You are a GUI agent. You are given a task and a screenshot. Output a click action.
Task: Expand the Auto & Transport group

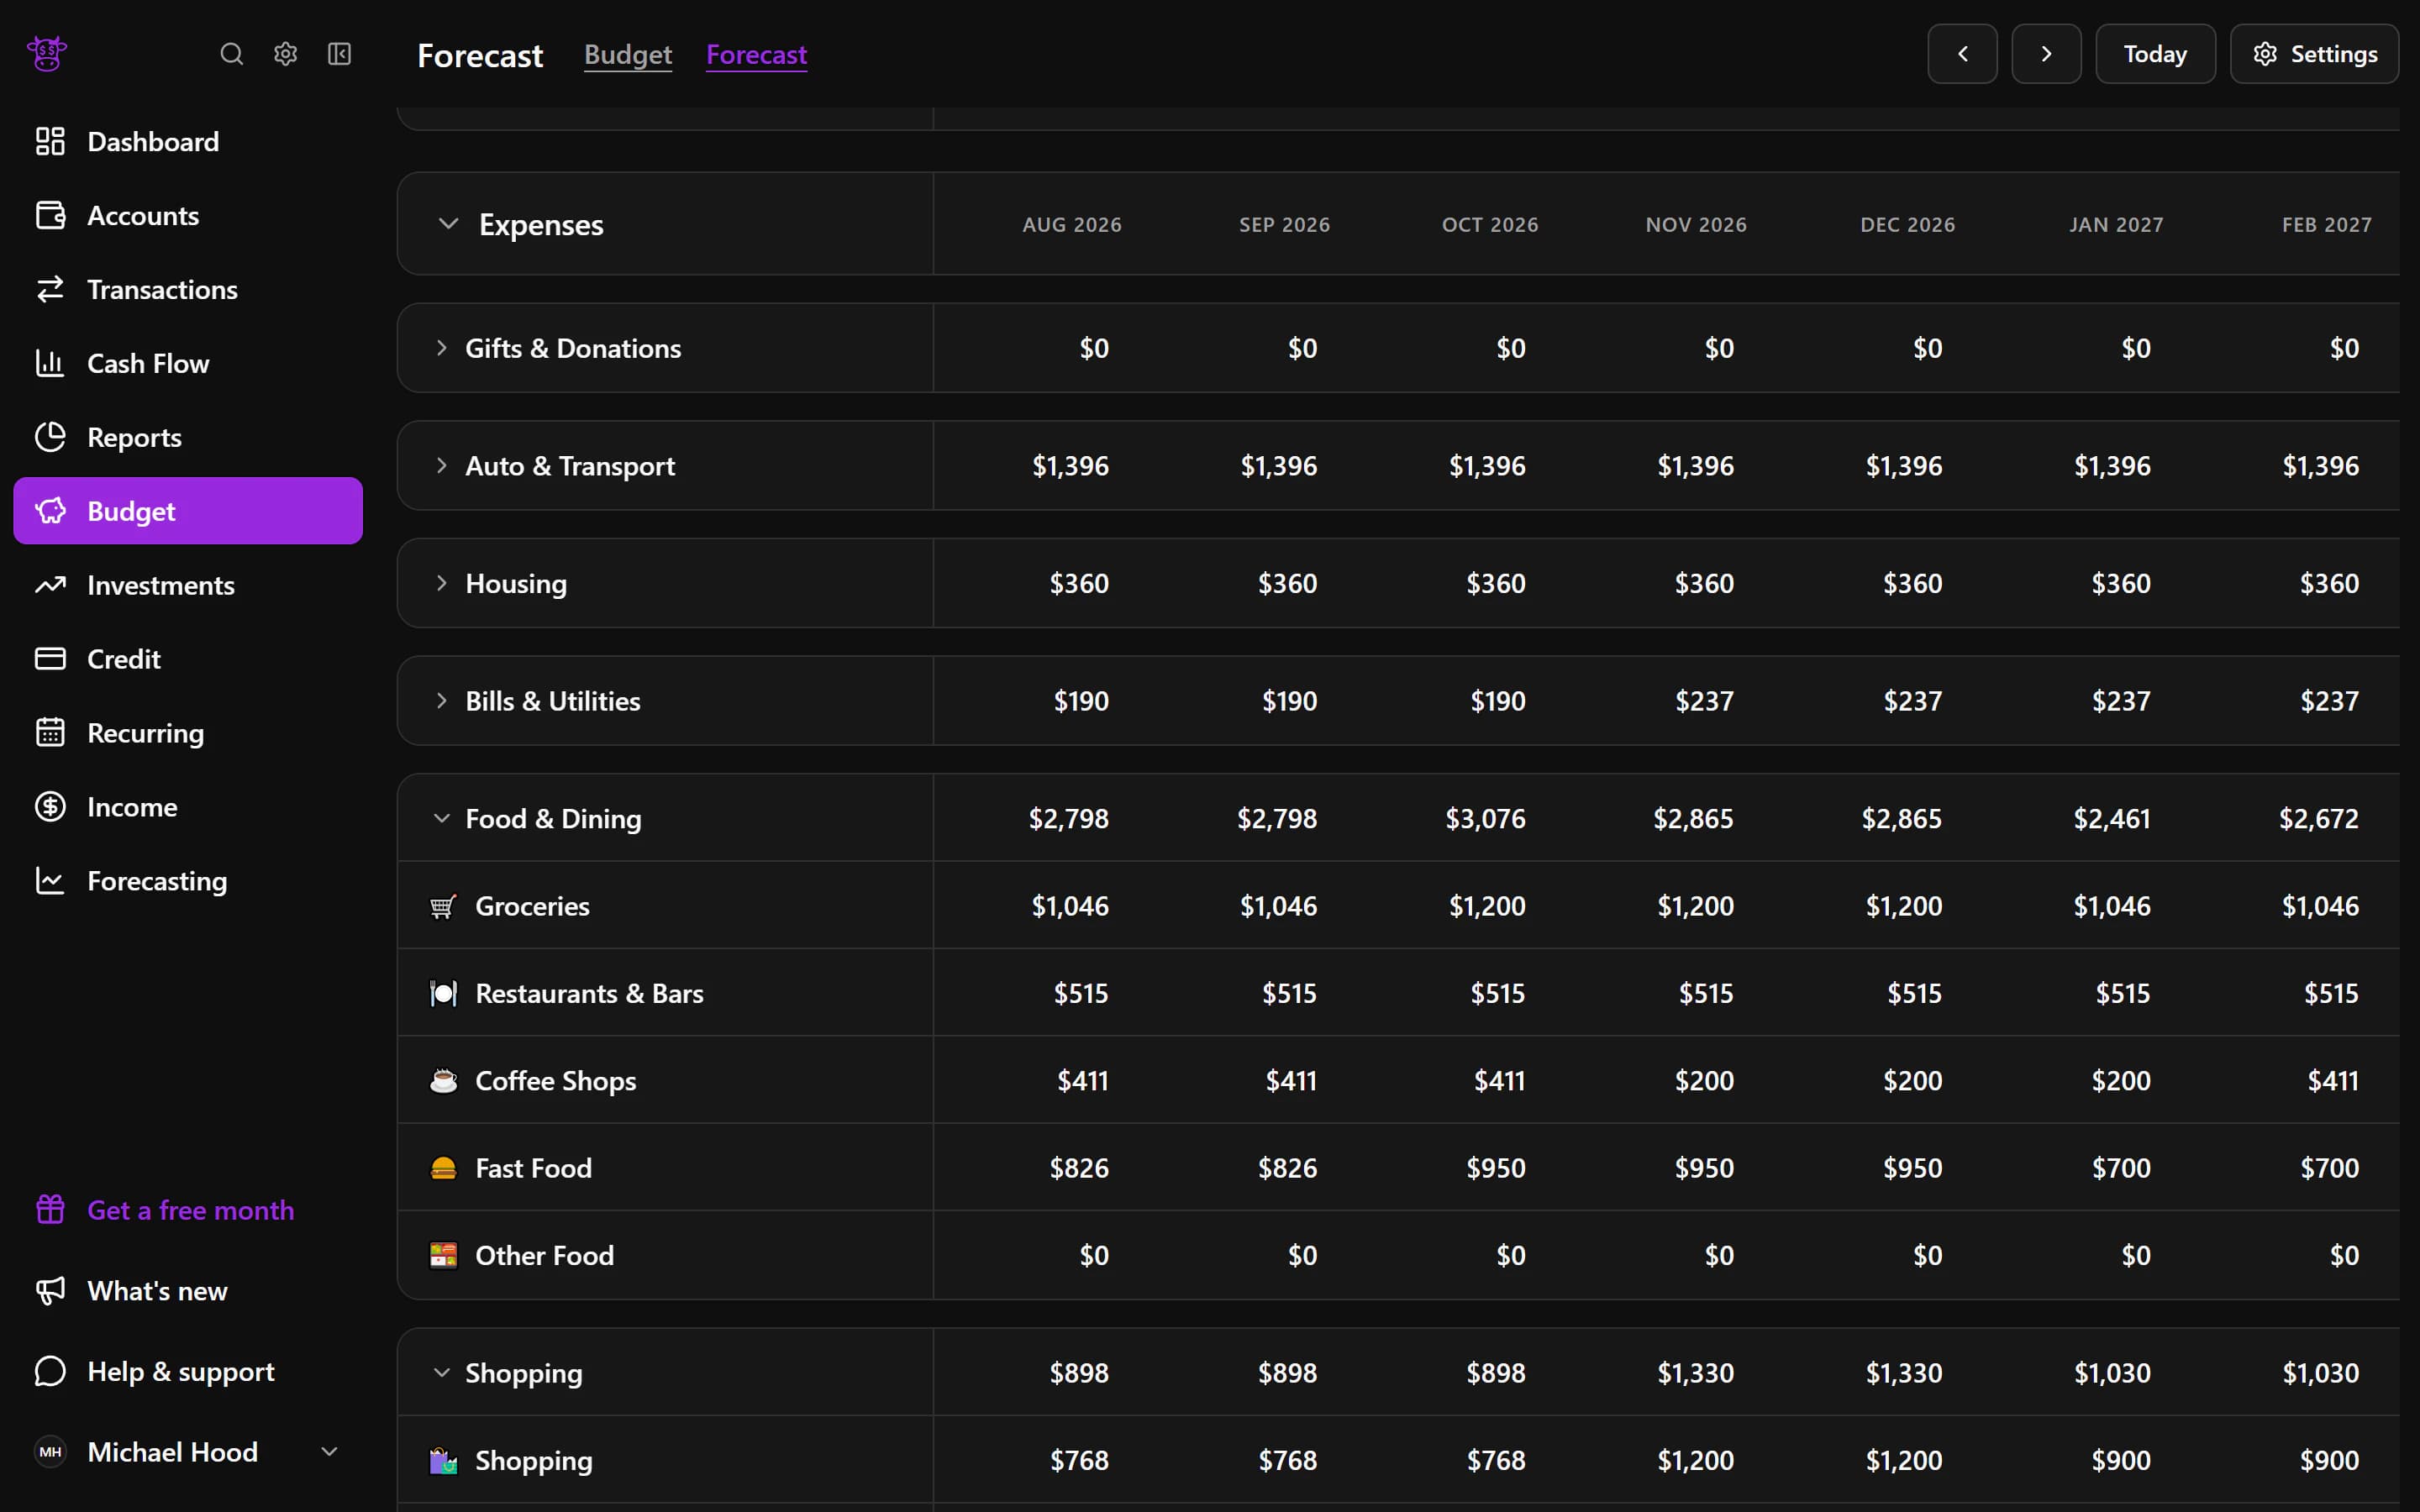(441, 466)
